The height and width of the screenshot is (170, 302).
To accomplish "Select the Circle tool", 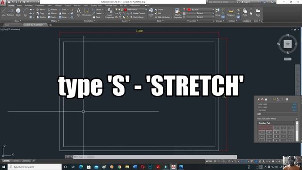I will pos(18,12).
